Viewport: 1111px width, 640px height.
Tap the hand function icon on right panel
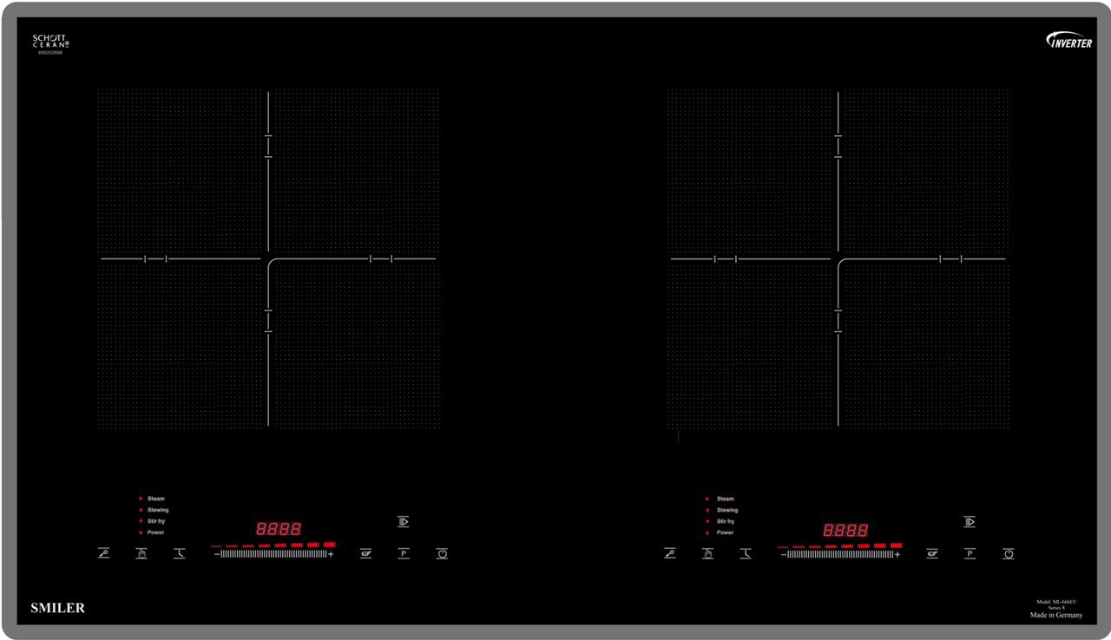[x=707, y=553]
